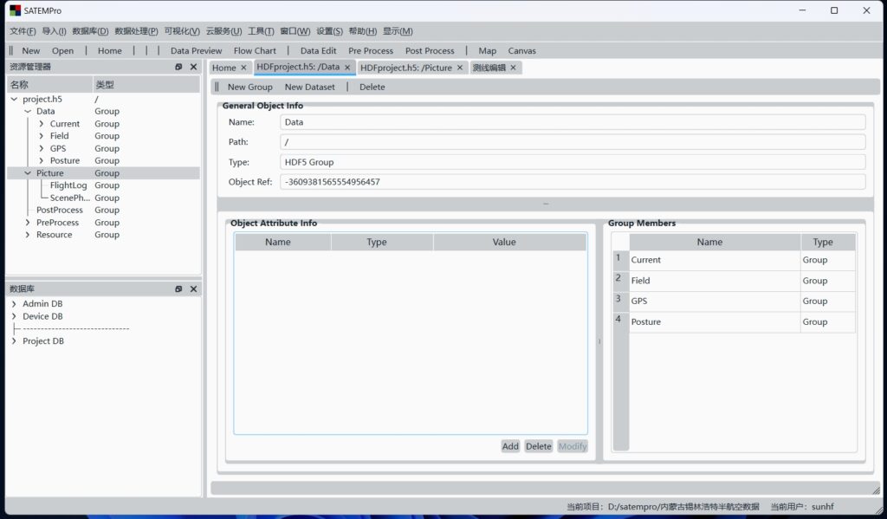The image size is (887, 519).
Task: Click the Name input field
Action: 572,122
